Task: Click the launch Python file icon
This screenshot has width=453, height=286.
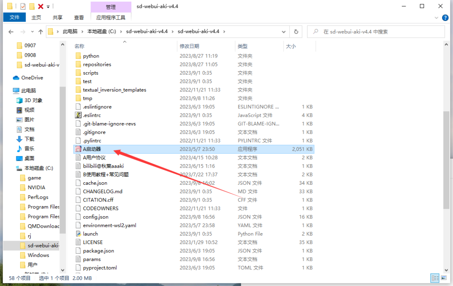Action: point(78,234)
